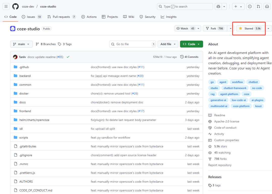Fork the repository
This screenshot has height=194, width=272.
[215, 28]
